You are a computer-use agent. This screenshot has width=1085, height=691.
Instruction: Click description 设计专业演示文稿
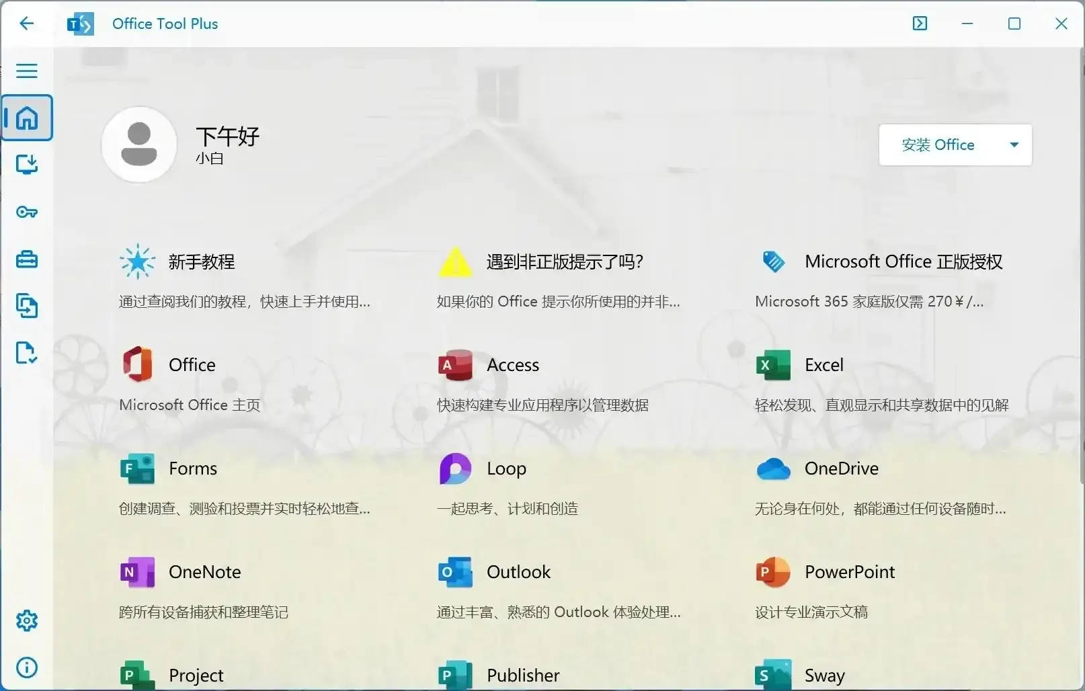point(811,612)
